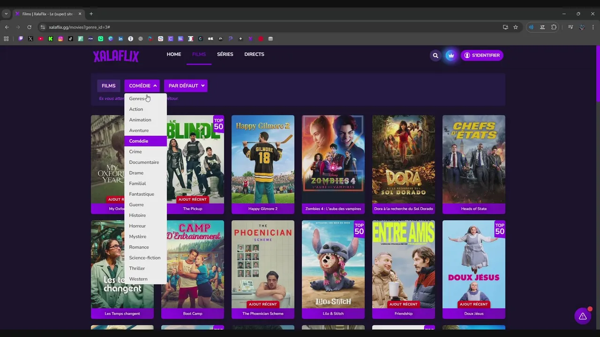This screenshot has width=600, height=337.
Task: Open a new browser tab
Action: [91, 14]
